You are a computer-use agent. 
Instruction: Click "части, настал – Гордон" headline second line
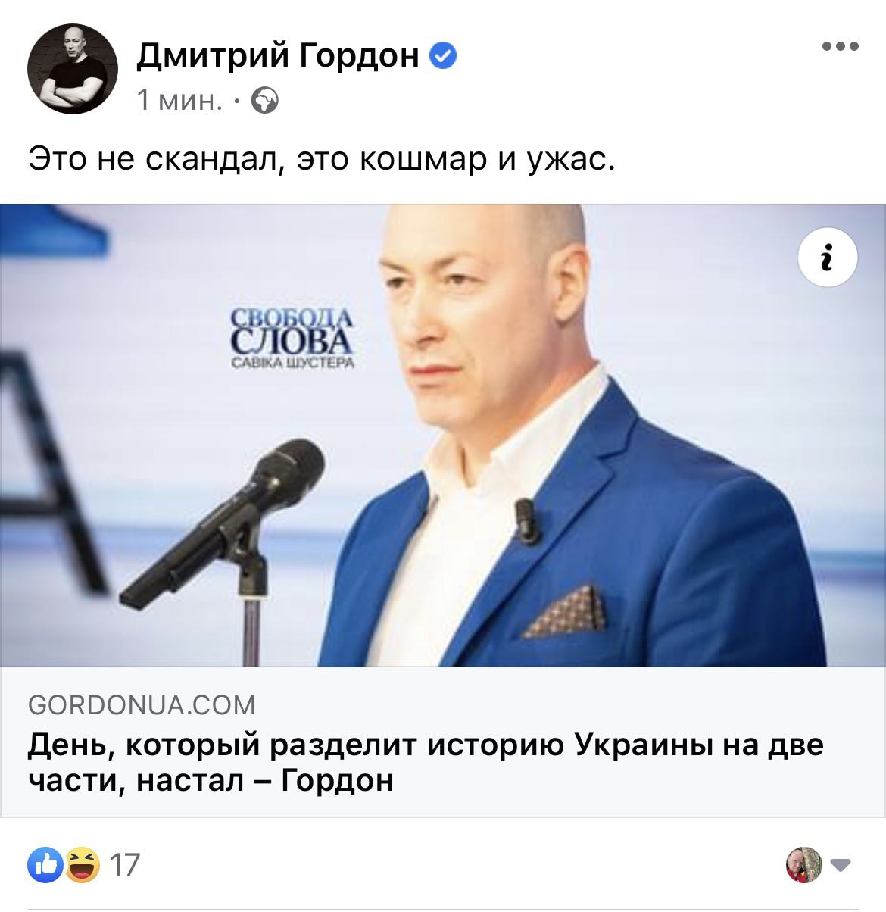point(211,779)
